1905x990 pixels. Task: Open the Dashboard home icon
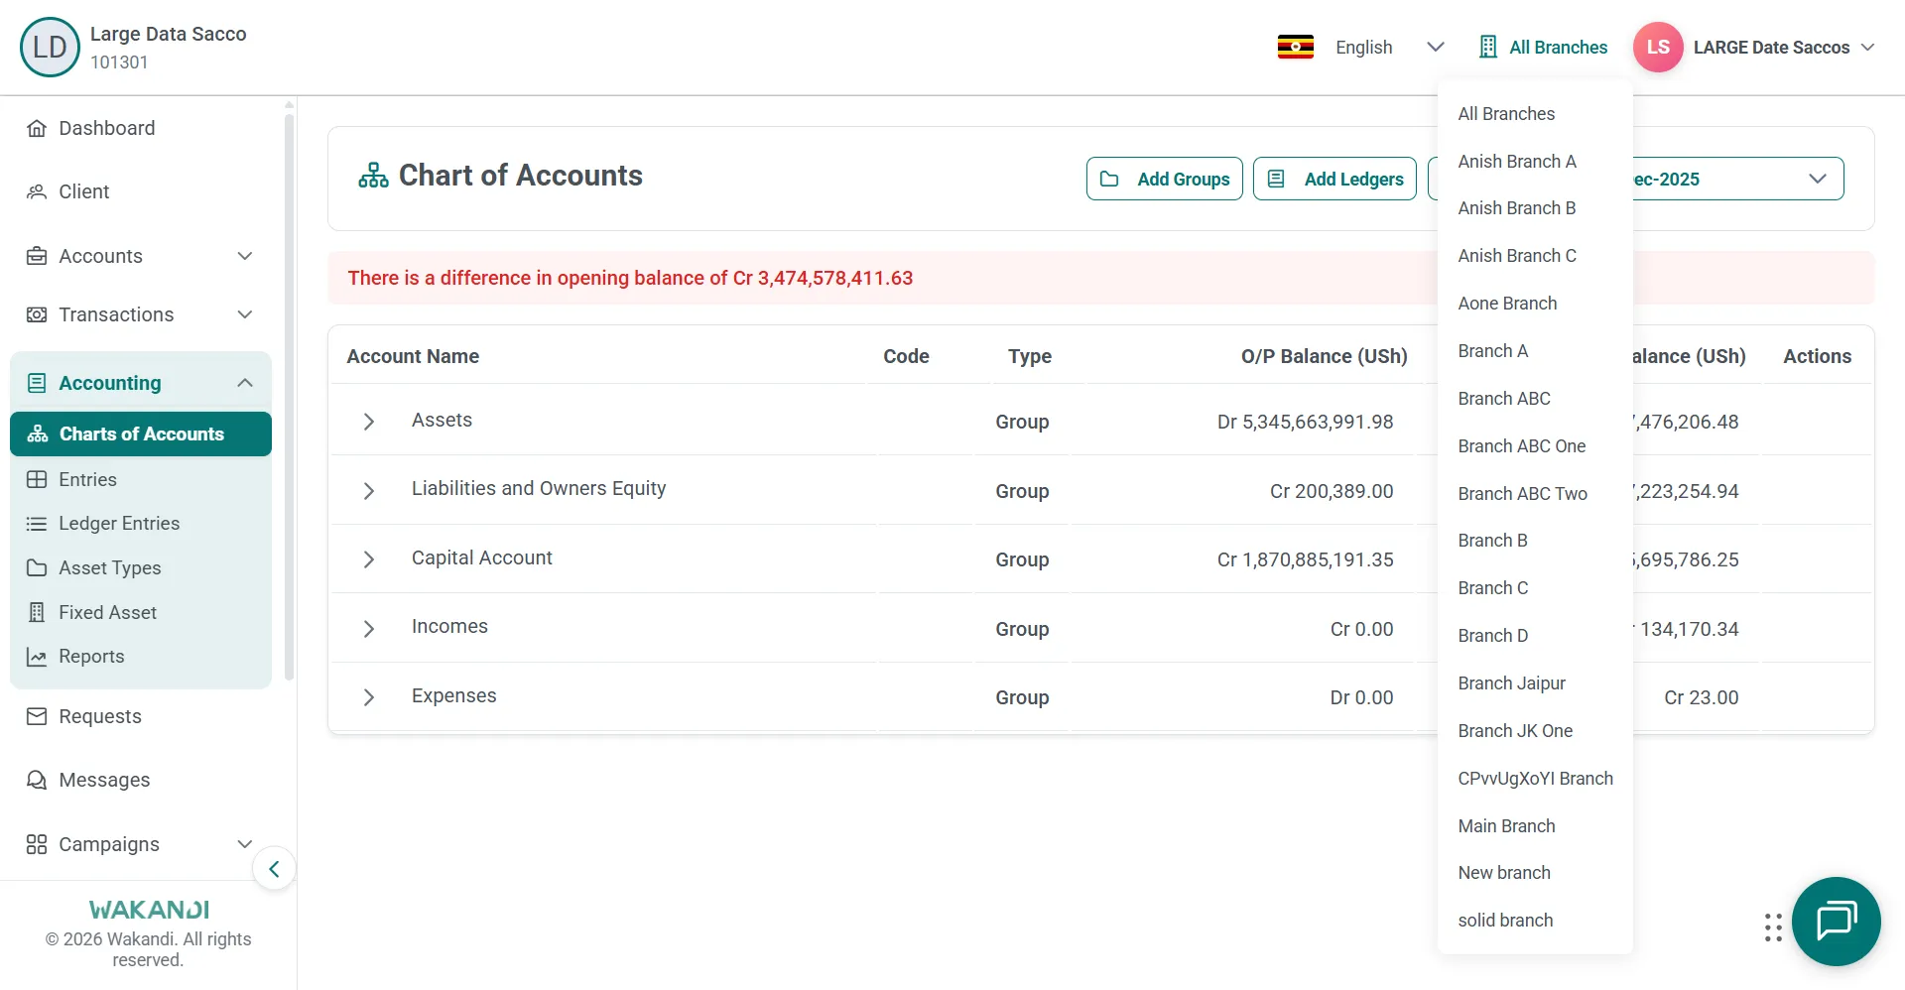pos(37,128)
